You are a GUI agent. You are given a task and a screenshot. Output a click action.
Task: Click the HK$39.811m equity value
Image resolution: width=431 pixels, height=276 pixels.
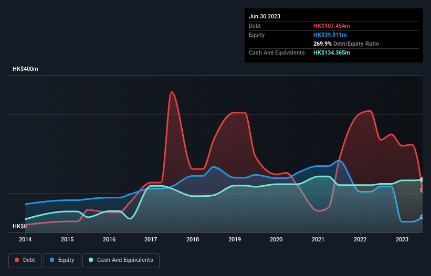[x=330, y=35]
